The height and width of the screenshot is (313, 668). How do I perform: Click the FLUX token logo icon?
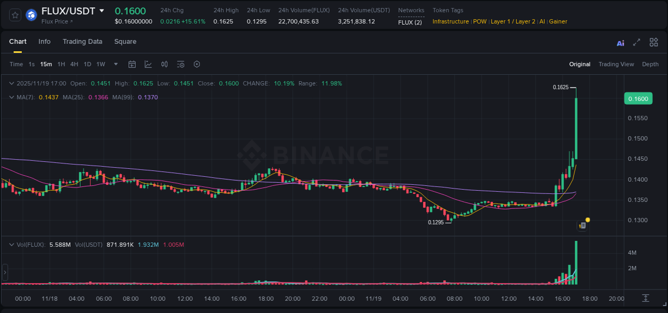tap(30, 14)
